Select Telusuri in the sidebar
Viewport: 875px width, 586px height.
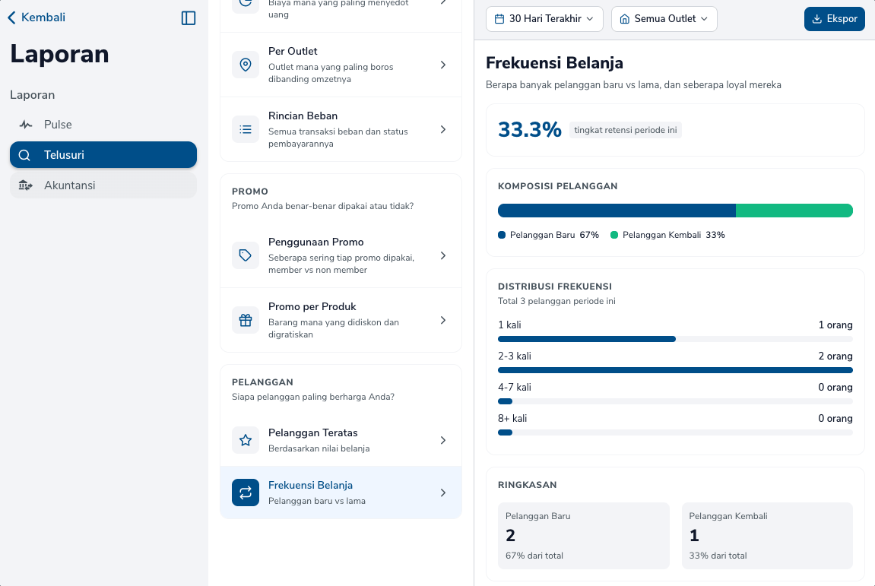pos(103,155)
